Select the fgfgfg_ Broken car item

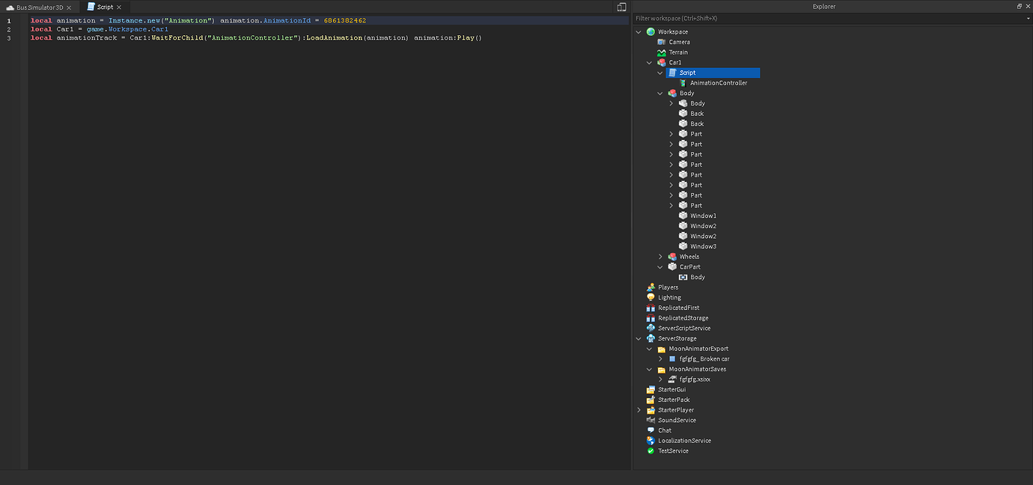pos(704,359)
